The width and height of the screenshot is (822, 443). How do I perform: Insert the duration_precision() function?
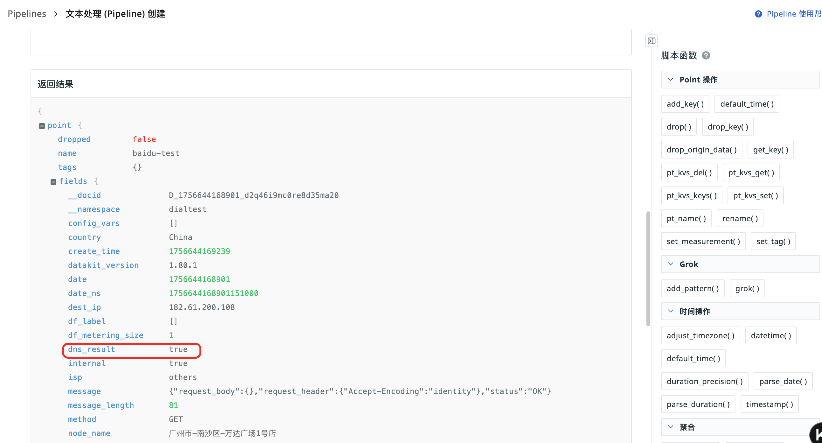click(704, 381)
